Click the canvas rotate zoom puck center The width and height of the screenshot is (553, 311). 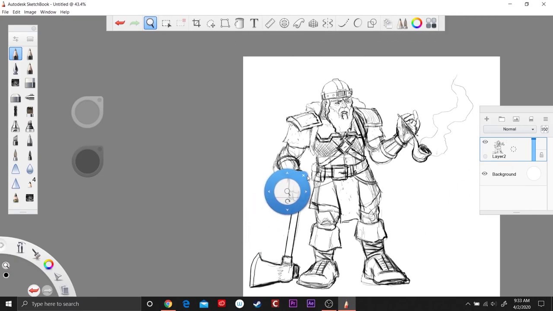287,191
